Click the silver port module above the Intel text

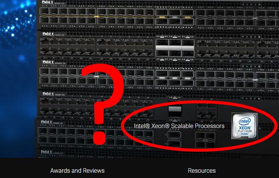tap(175, 109)
